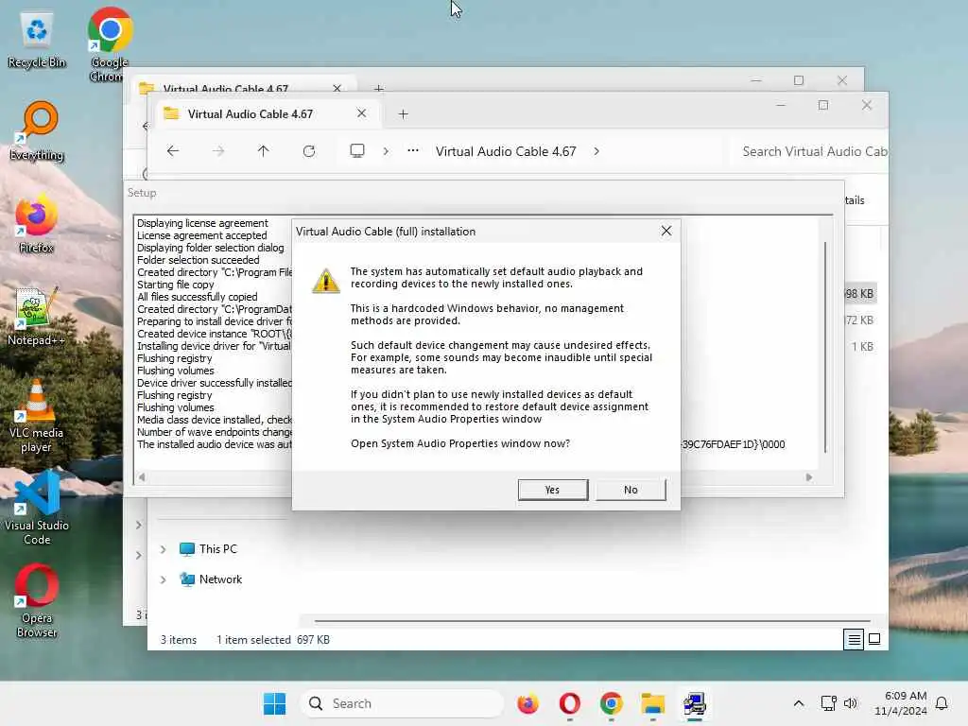
Task: Click the '3 items' status bar text
Action: point(179,640)
